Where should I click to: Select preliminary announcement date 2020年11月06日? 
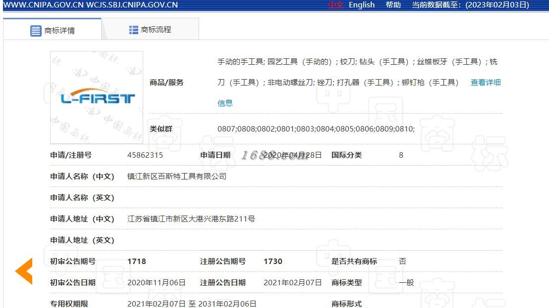coord(157,282)
